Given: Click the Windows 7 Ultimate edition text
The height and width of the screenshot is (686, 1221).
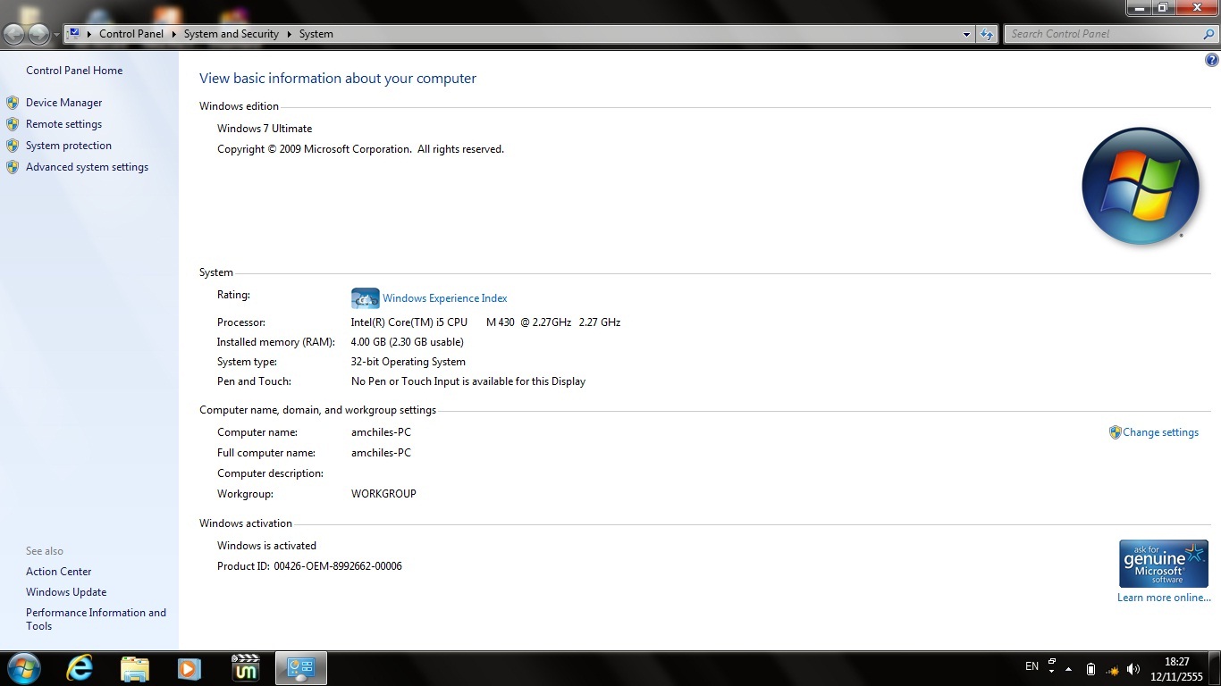Looking at the screenshot, I should [x=265, y=129].
